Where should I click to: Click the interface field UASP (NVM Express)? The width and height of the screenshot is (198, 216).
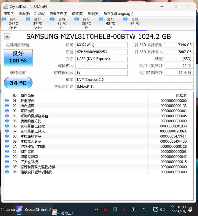101,59
